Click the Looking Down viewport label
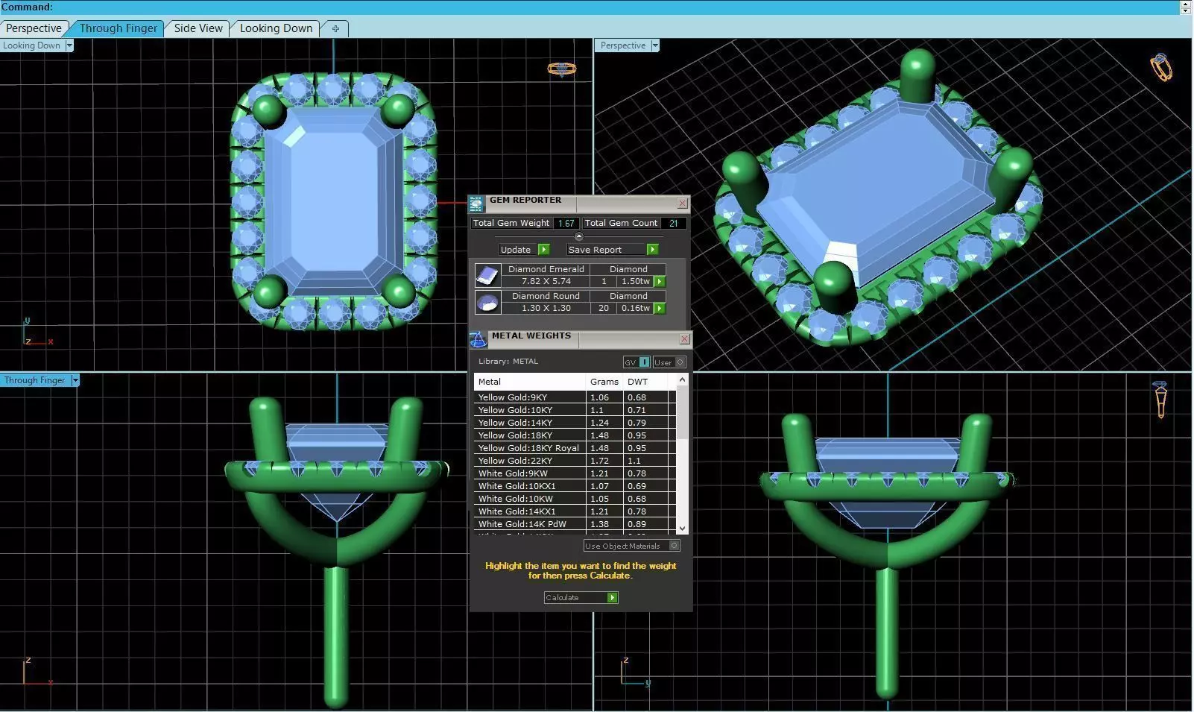This screenshot has width=1194, height=712. point(32,45)
